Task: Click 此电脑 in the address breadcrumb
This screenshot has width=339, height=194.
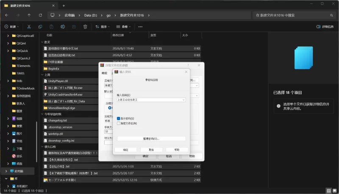Action: pos(69,15)
